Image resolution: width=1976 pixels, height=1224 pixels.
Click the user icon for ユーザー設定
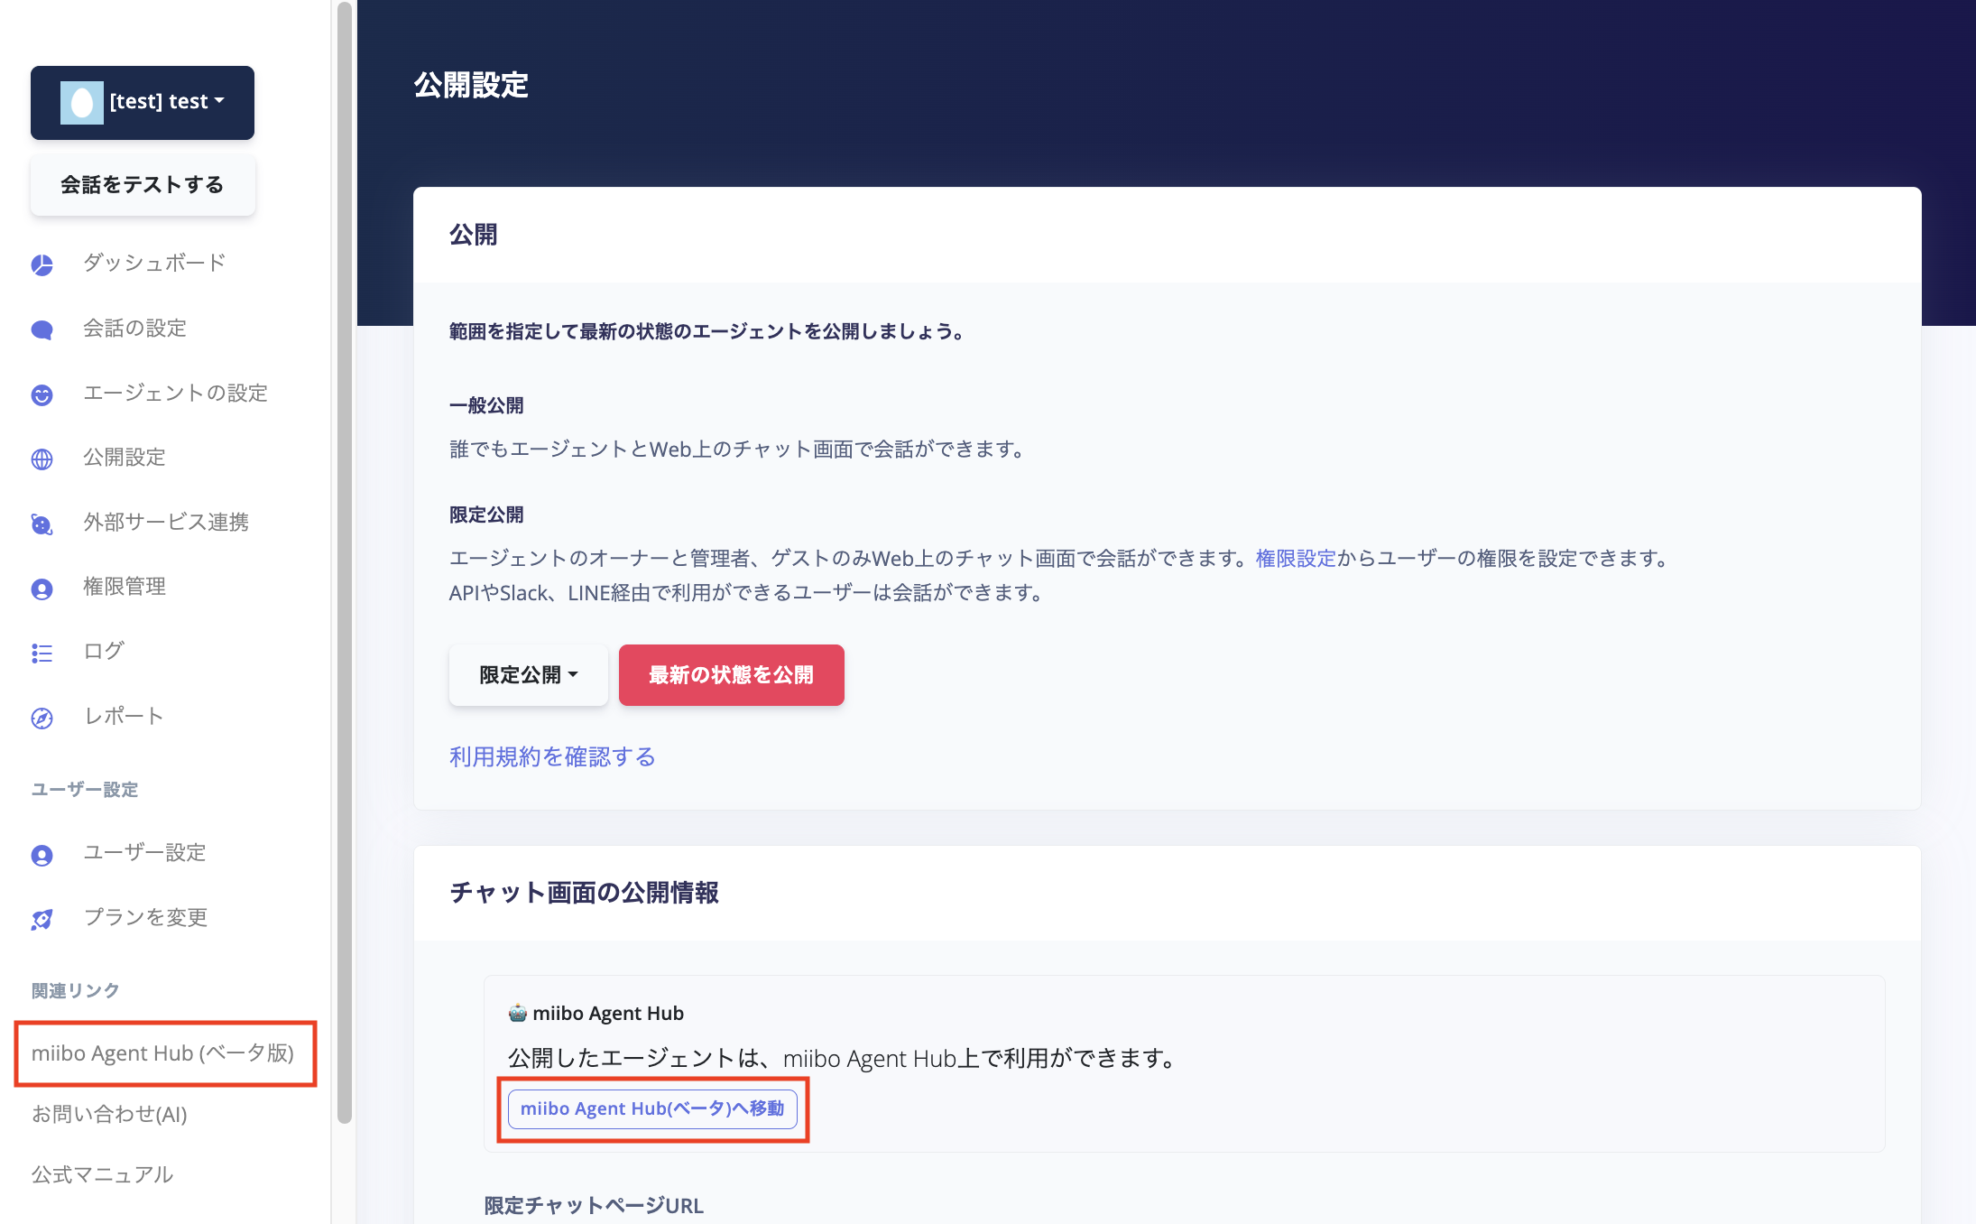pos(42,855)
